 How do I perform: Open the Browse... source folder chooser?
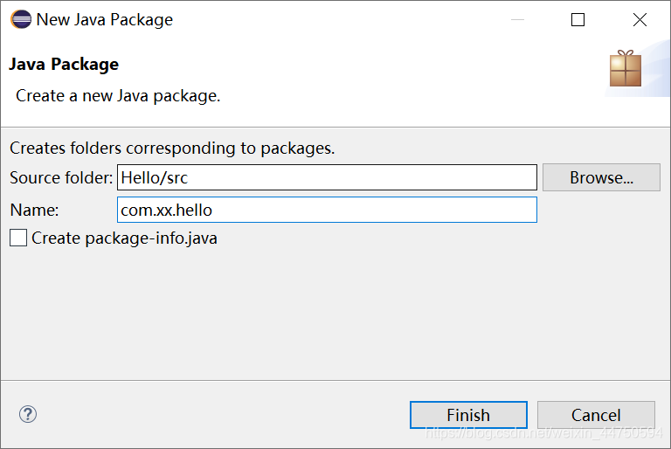(x=601, y=177)
